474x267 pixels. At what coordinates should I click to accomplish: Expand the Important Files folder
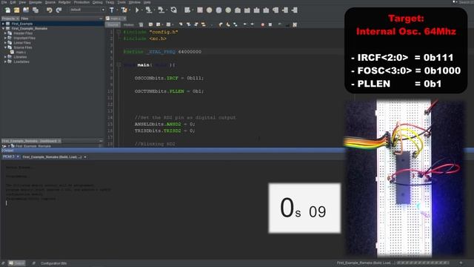tap(5, 38)
